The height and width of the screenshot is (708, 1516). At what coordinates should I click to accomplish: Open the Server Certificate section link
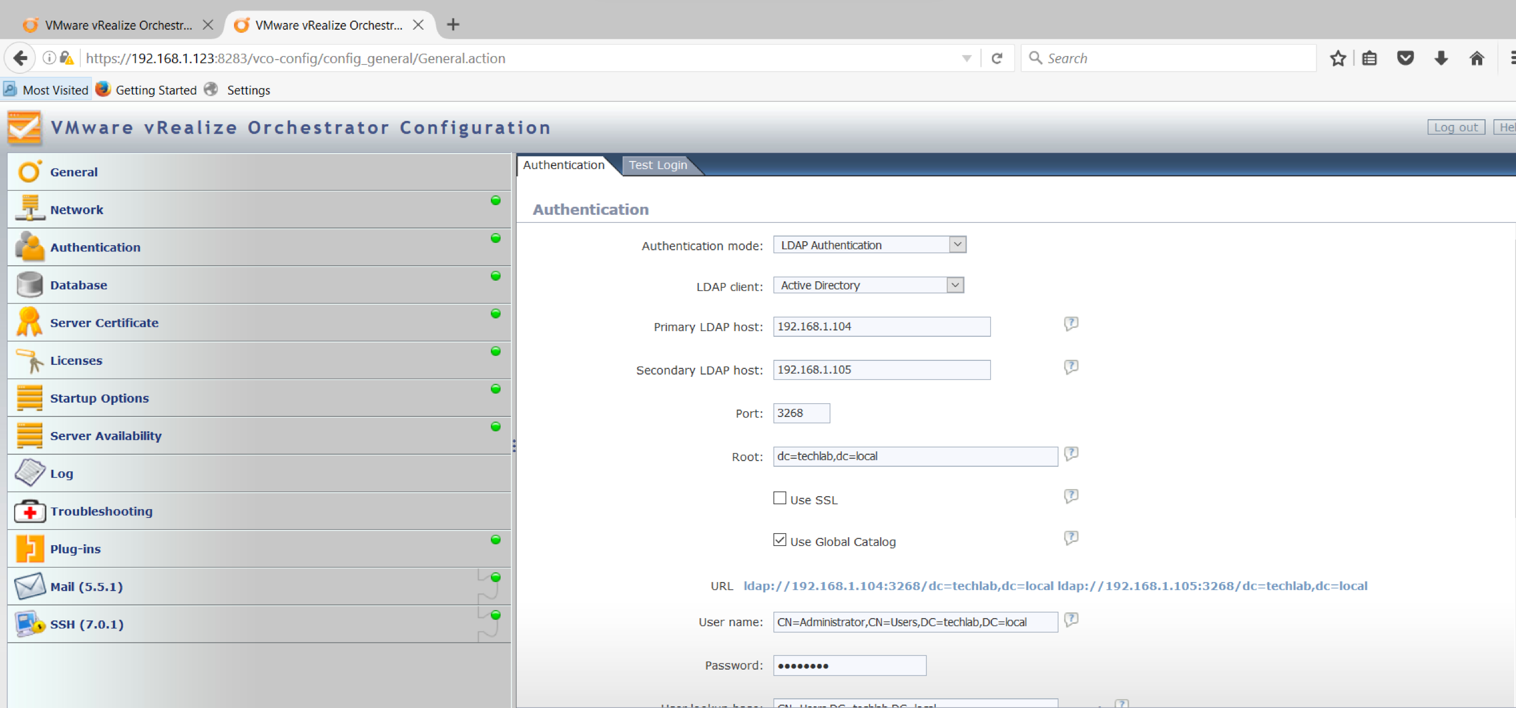pos(104,323)
